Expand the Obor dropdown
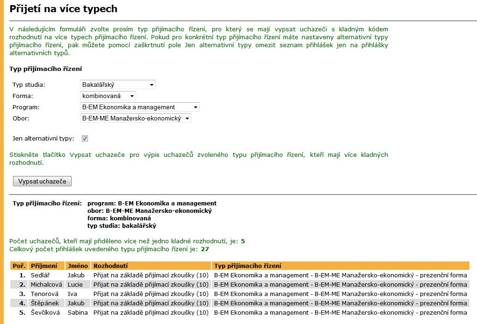Screen dimensions: 477x324 [135, 118]
